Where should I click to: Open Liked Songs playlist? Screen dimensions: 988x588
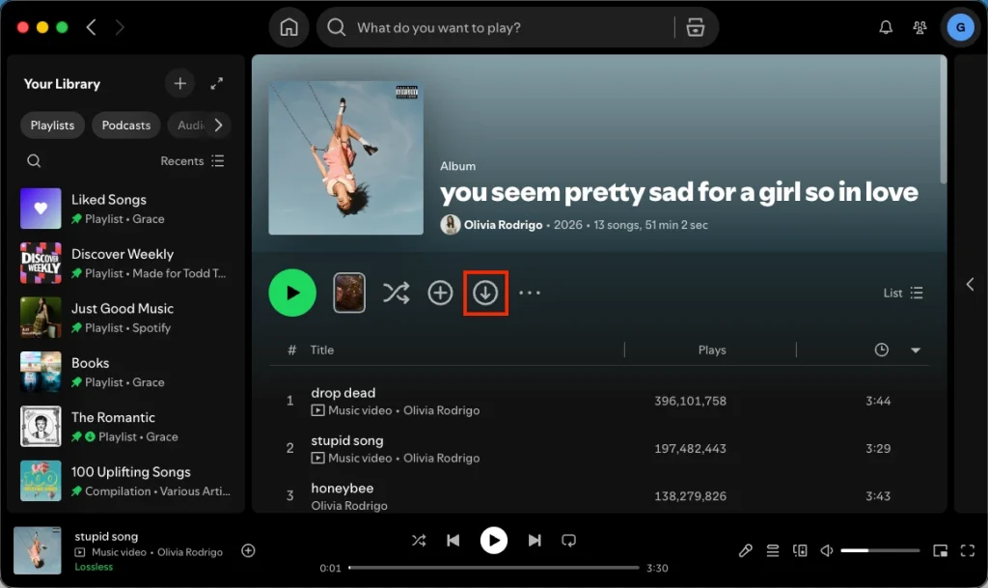pyautogui.click(x=126, y=209)
